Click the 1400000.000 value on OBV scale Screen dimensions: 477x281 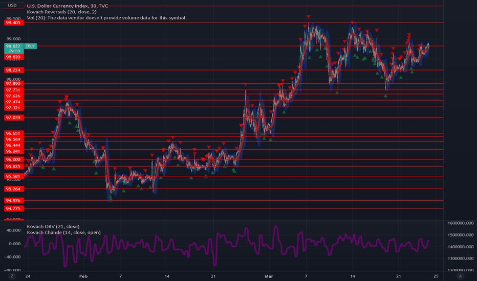pyautogui.click(x=461, y=247)
